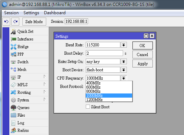Viewport: 184px width, 135px height.
Task: Open Queues from sidebar label
Action: pos(24,108)
